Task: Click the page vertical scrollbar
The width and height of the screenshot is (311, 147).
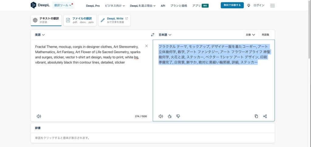Action: pyautogui.click(x=309, y=30)
